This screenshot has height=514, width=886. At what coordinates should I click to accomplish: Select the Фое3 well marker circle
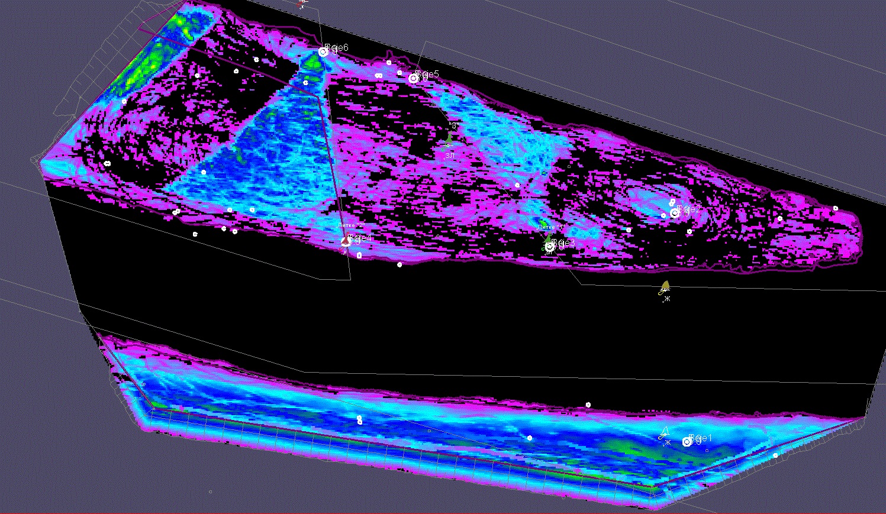pyautogui.click(x=550, y=245)
